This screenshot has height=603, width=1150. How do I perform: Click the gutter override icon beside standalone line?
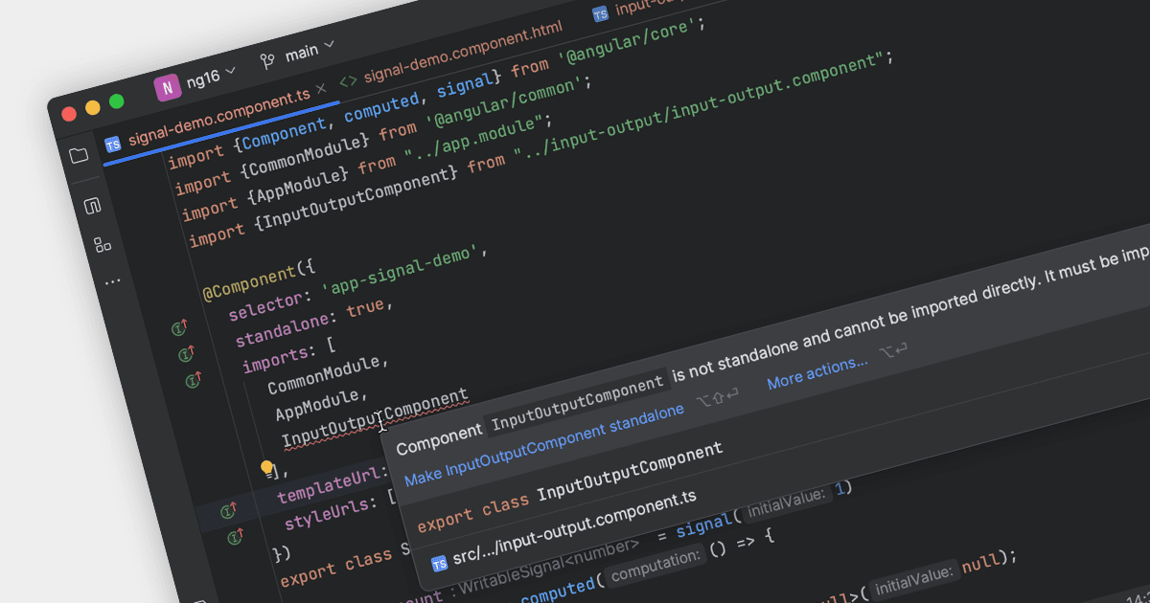186,355
